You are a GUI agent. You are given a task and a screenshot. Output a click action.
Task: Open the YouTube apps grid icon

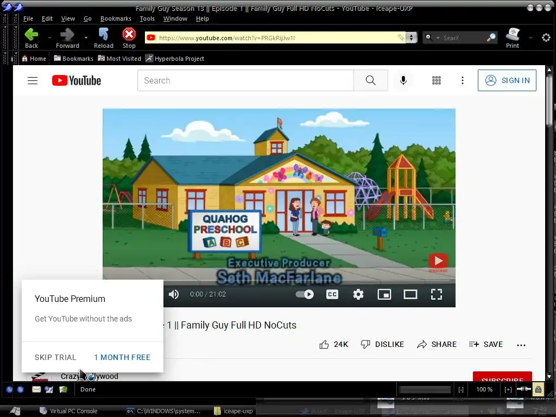click(437, 80)
